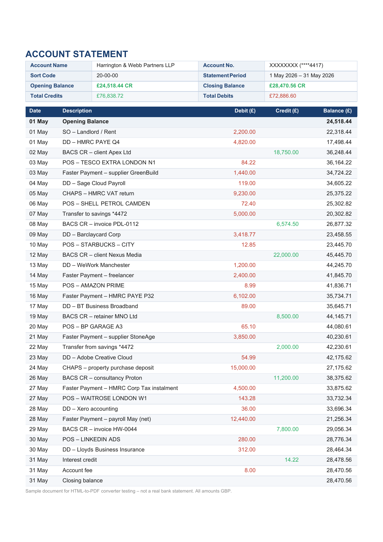Click the Balance (£) column header
The height and width of the screenshot is (542, 383).
(337, 111)
